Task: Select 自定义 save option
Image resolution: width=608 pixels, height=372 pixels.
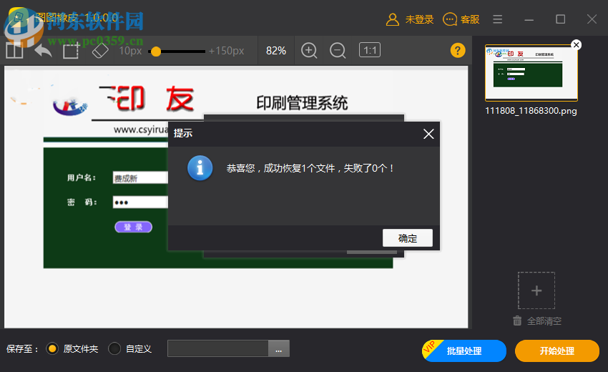Action: click(130, 348)
